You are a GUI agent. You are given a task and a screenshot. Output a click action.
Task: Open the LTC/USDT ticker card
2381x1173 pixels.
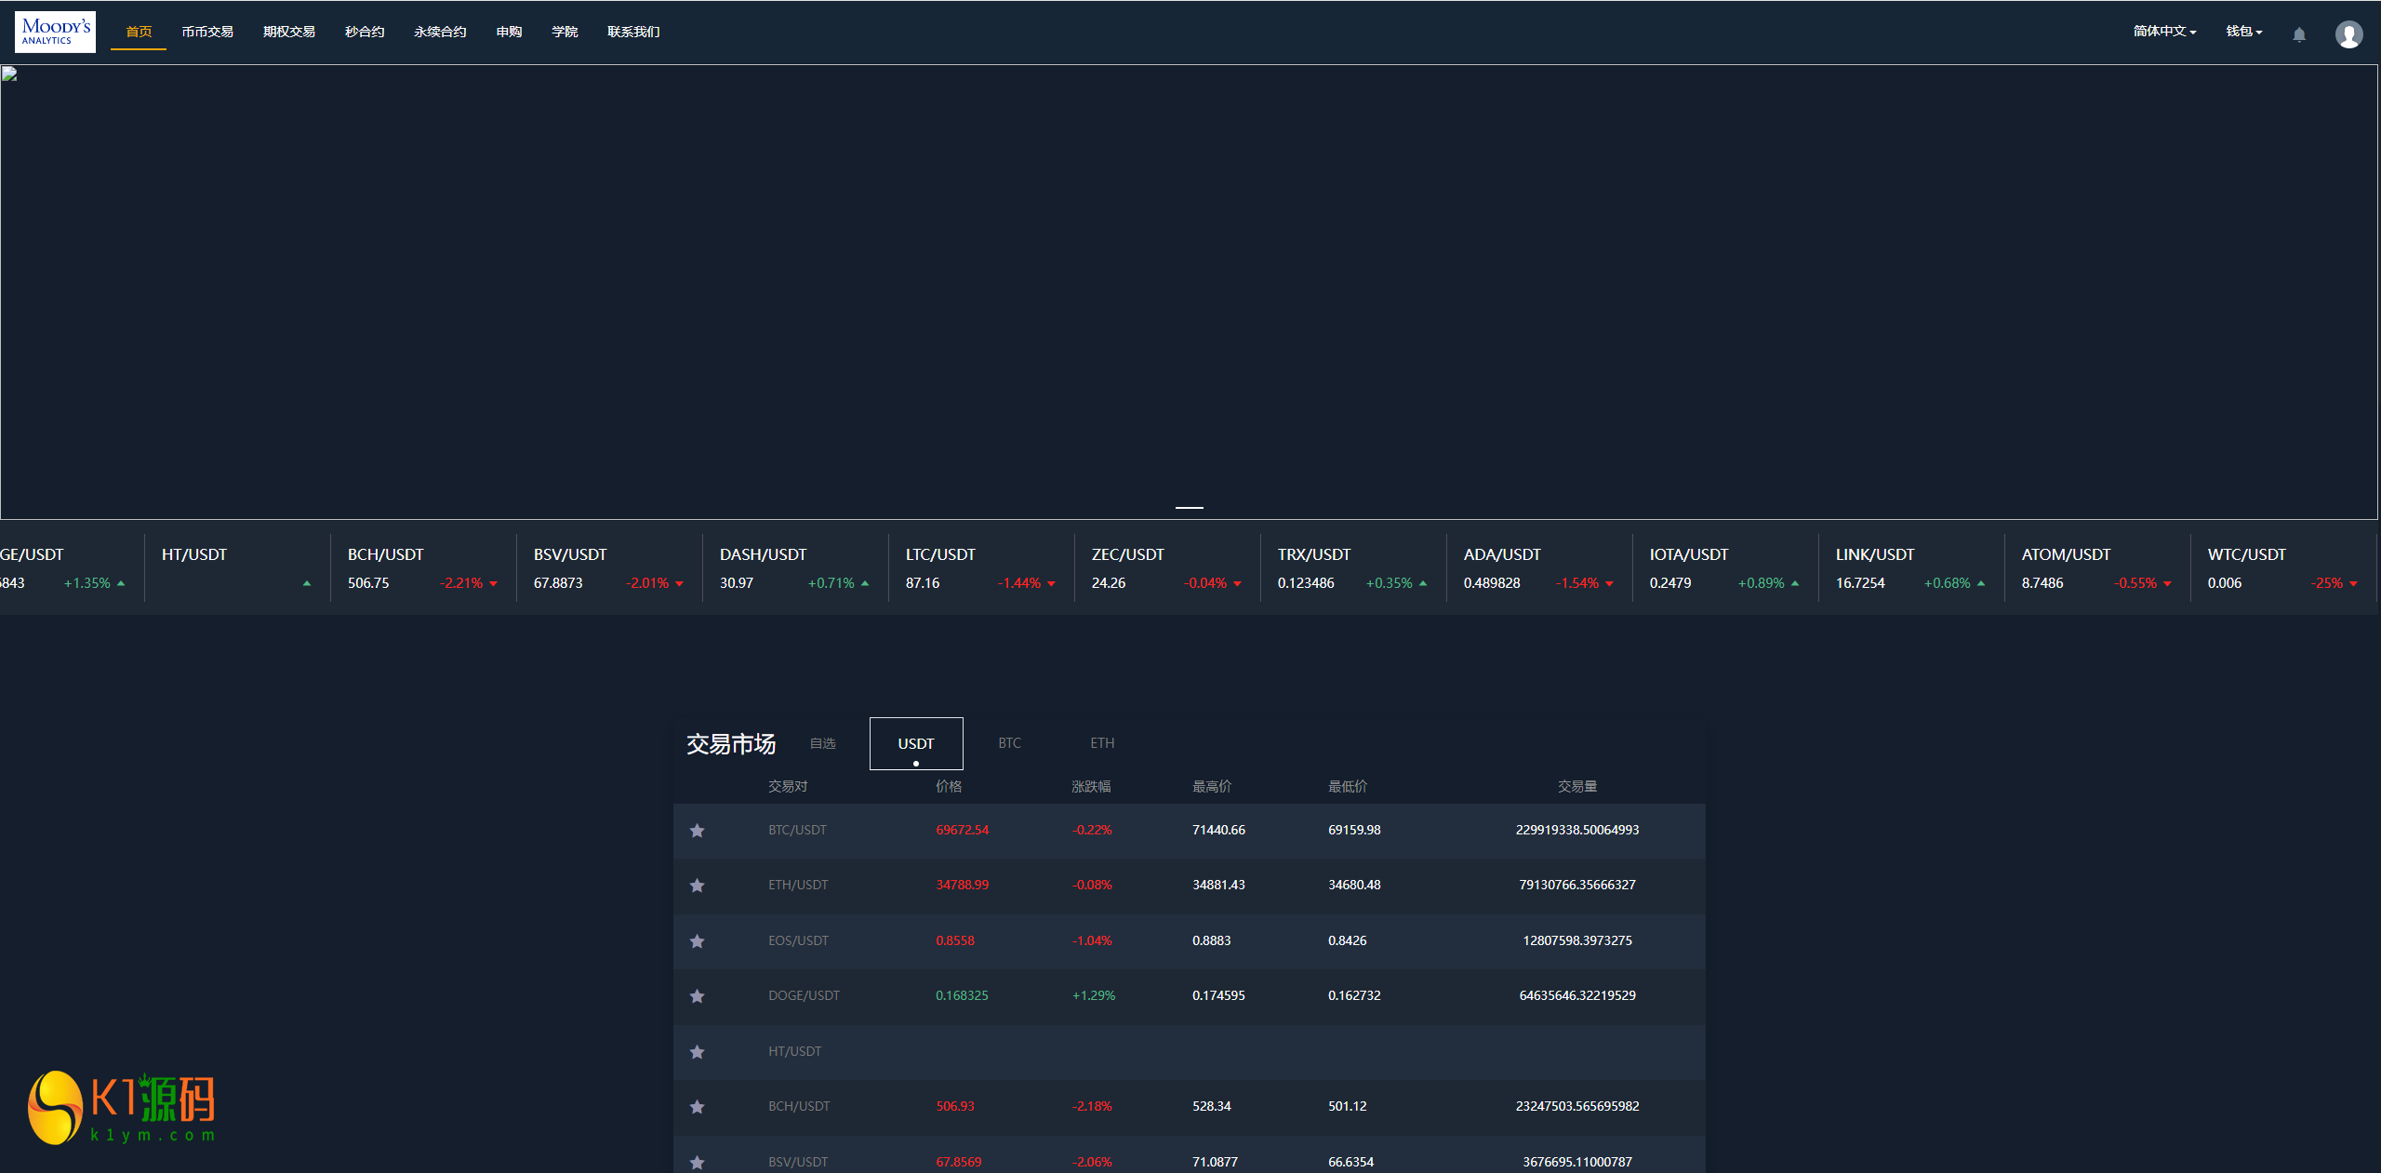[980, 568]
